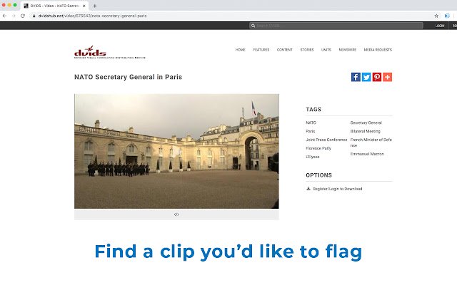Click the DVIDS logo
The width and height of the screenshot is (457, 285).
[109, 52]
